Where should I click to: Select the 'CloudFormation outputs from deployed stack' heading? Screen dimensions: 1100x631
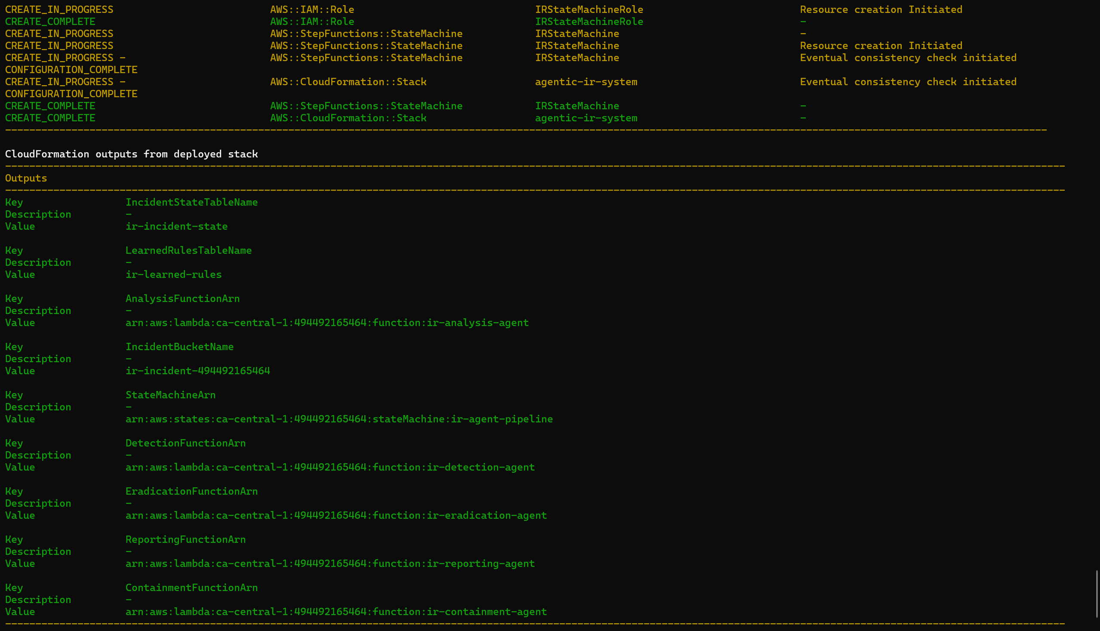tap(131, 154)
